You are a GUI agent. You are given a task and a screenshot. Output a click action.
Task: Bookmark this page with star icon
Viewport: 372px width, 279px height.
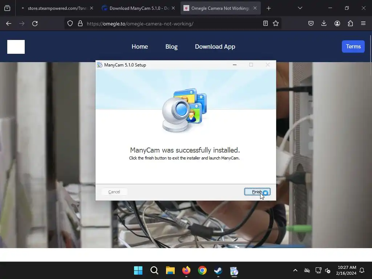(x=276, y=24)
